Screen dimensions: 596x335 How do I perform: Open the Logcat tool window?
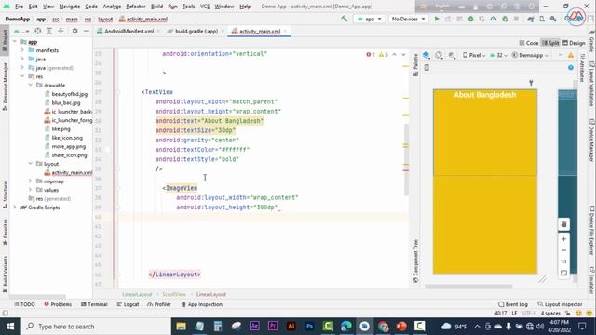129,304
